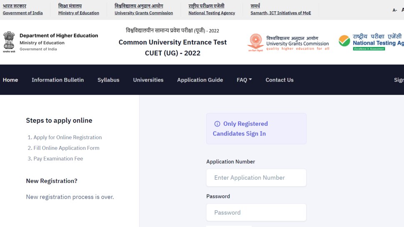This screenshot has width=404, height=227.
Task: Click the National Testing Agency checkmark logo
Action: 344,41
